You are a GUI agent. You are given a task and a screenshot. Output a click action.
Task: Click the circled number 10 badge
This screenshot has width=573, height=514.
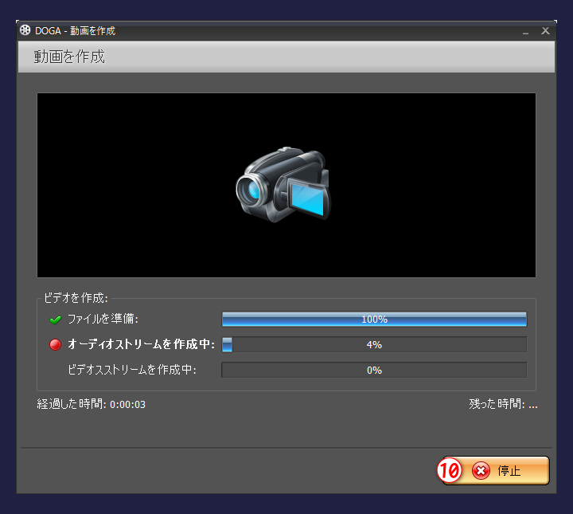tap(450, 471)
